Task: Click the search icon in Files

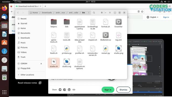Action: (94, 13)
